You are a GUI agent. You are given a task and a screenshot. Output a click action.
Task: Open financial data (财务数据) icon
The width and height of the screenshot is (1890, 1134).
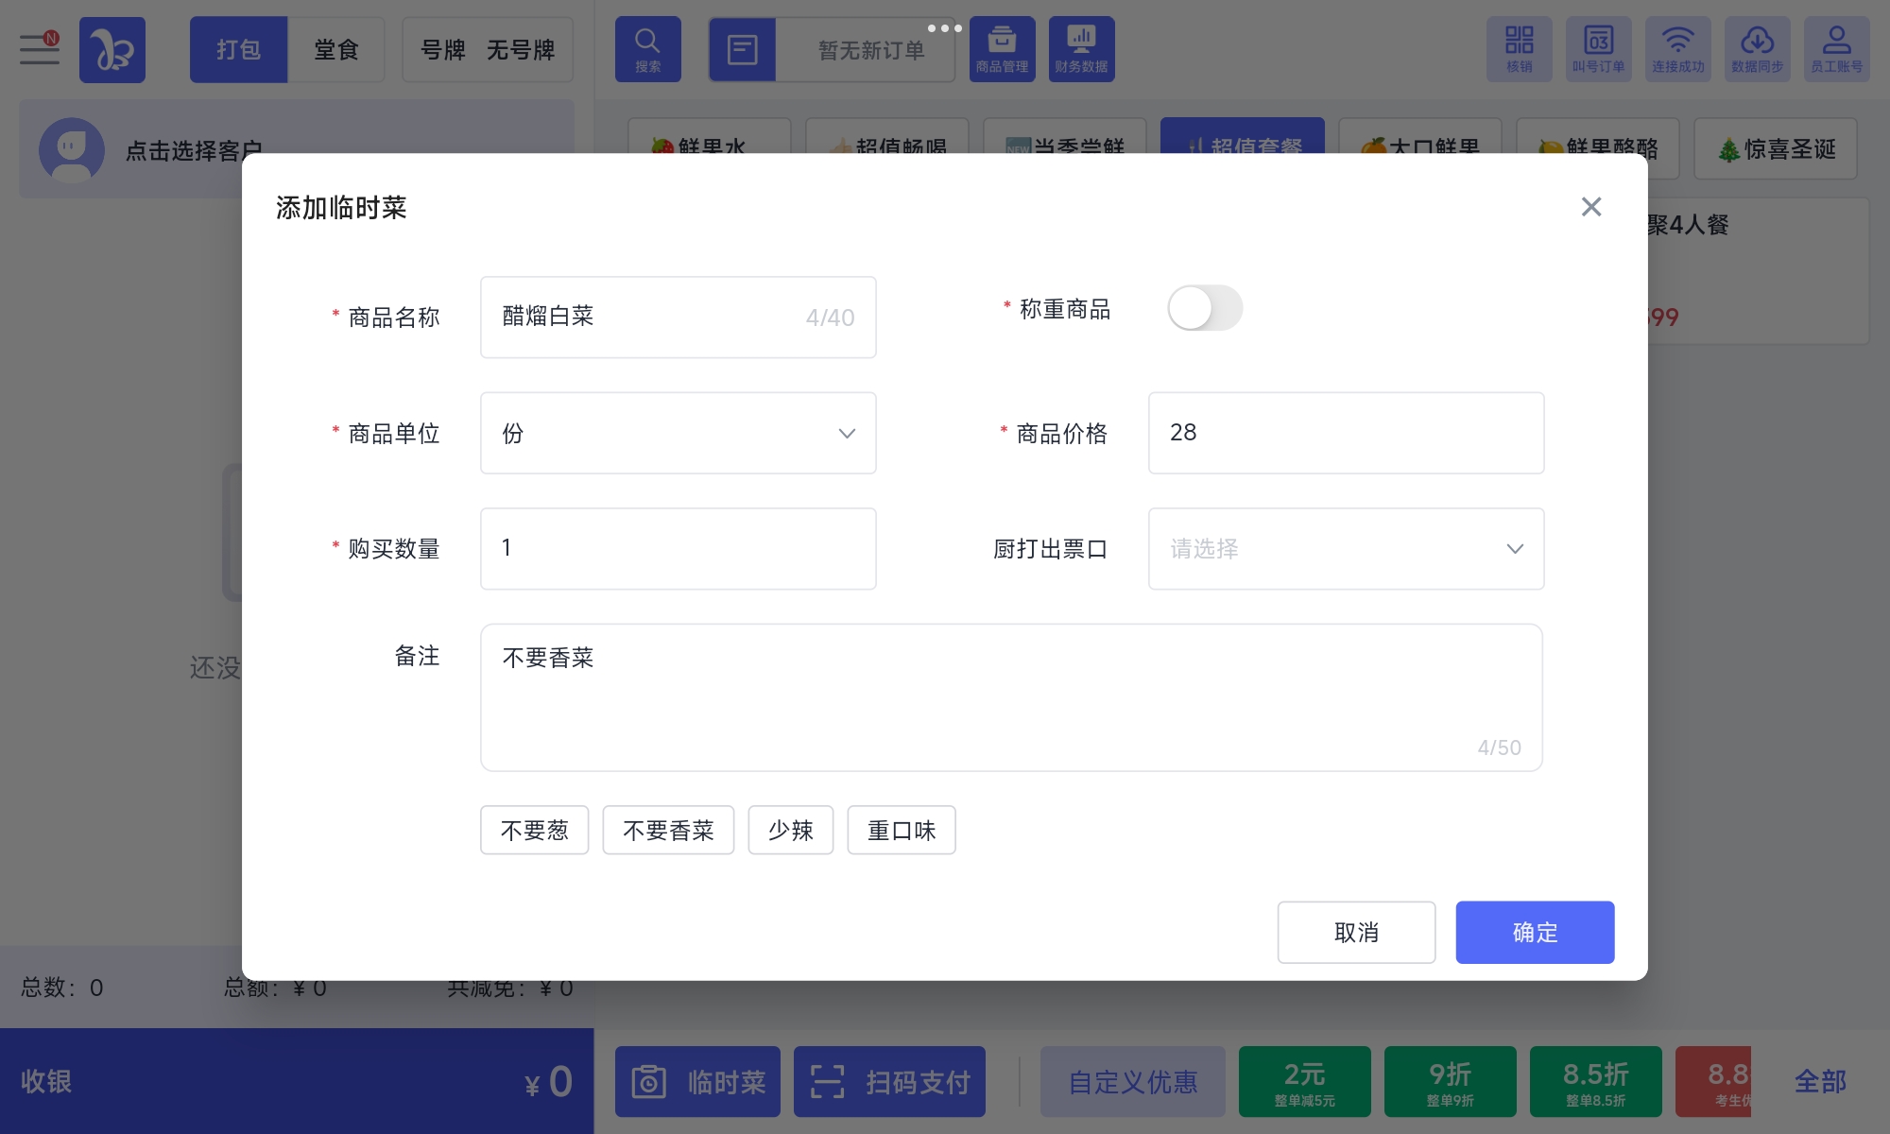pyautogui.click(x=1081, y=49)
